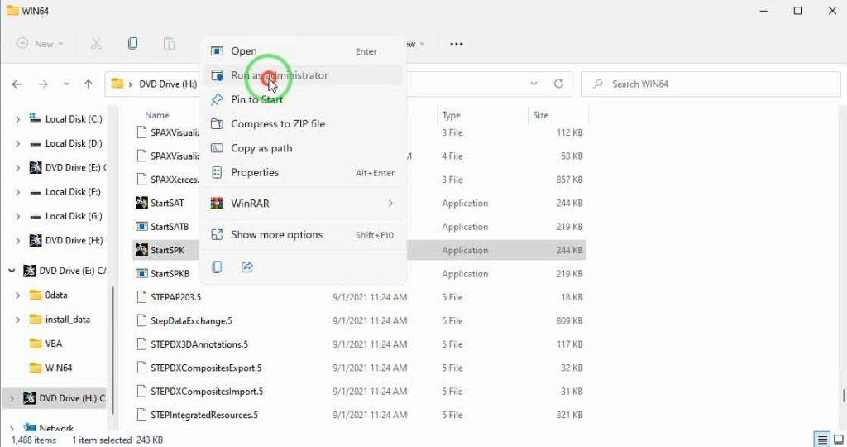Click the New button in toolbar
The width and height of the screenshot is (847, 447).
40,44
